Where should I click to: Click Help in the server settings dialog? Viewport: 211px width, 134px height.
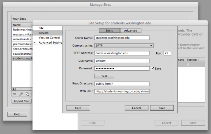(78, 108)
